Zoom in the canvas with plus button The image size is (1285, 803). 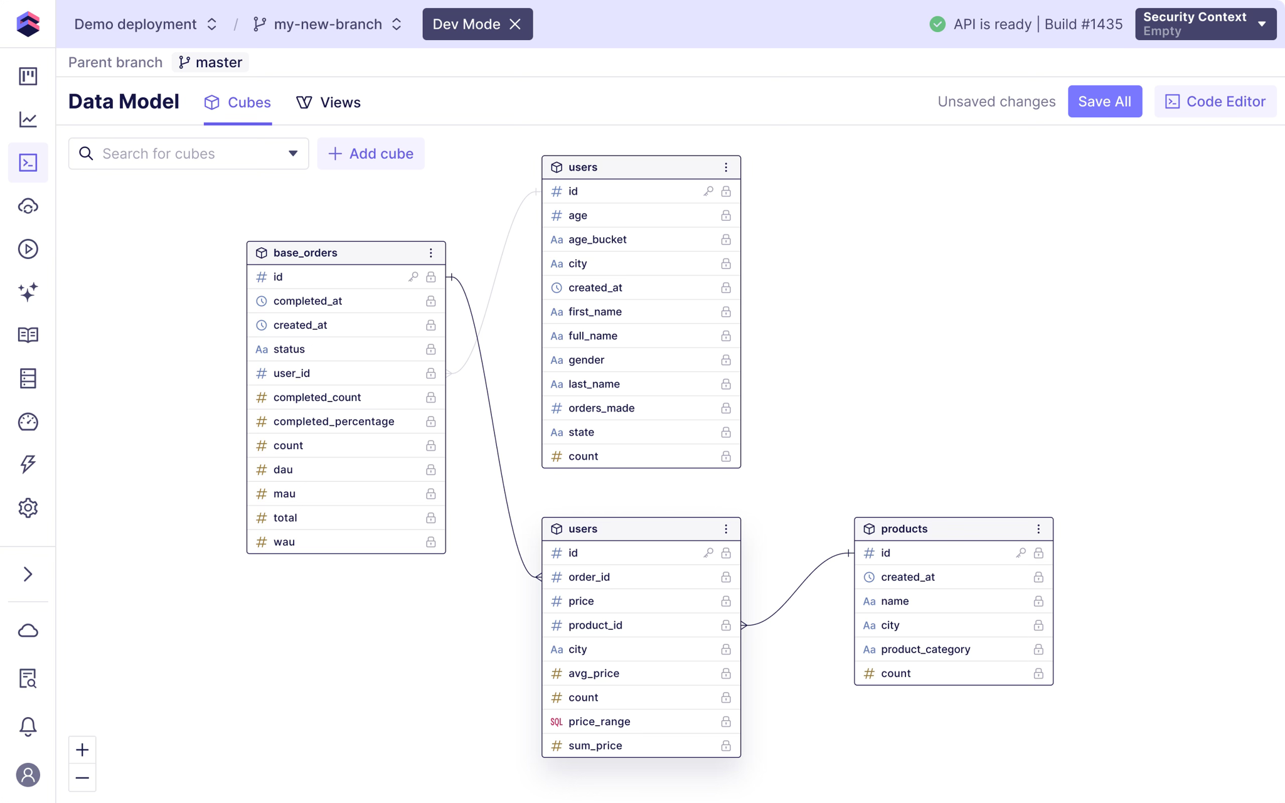pyautogui.click(x=82, y=750)
